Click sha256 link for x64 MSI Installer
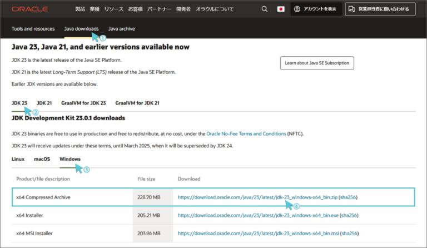Screen dimensions: 427x248 [x=349, y=233]
